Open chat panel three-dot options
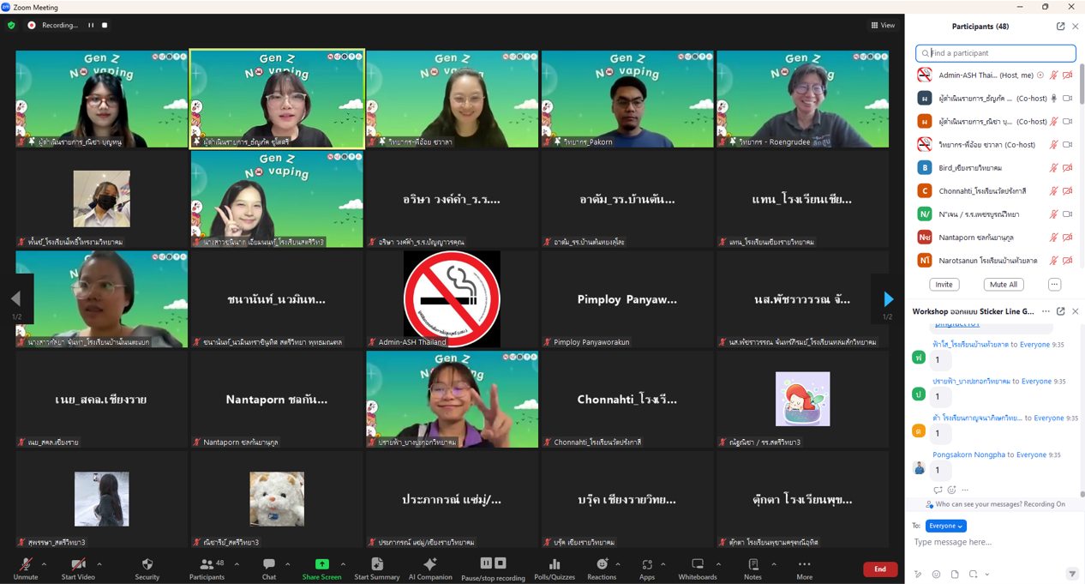This screenshot has height=584, width=1085. pos(1044,311)
